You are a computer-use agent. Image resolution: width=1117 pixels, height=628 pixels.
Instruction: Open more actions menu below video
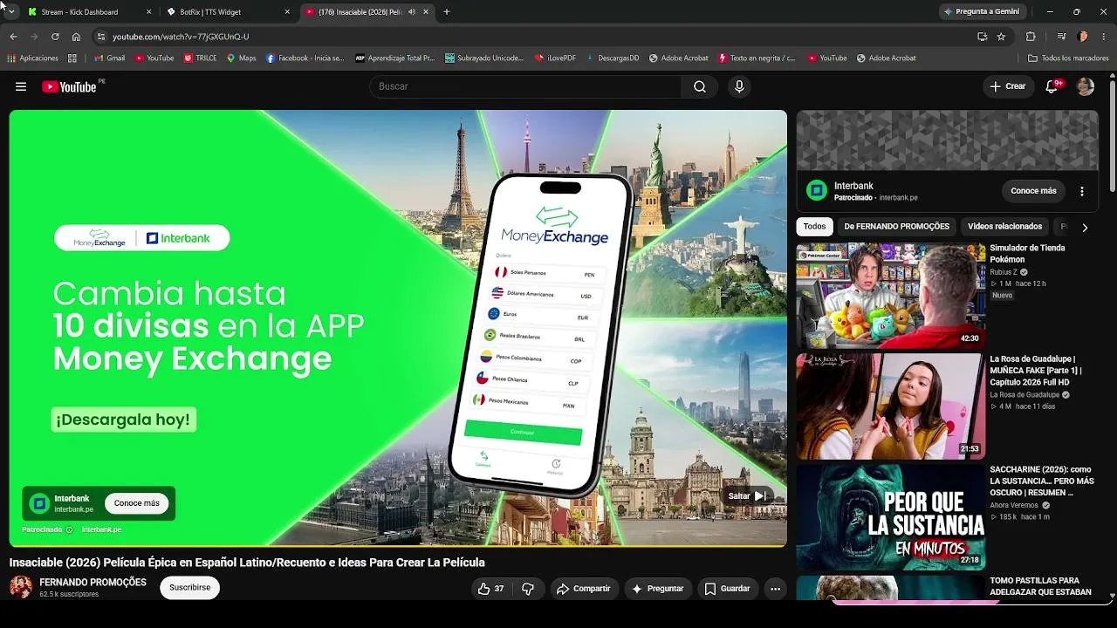[x=775, y=589]
